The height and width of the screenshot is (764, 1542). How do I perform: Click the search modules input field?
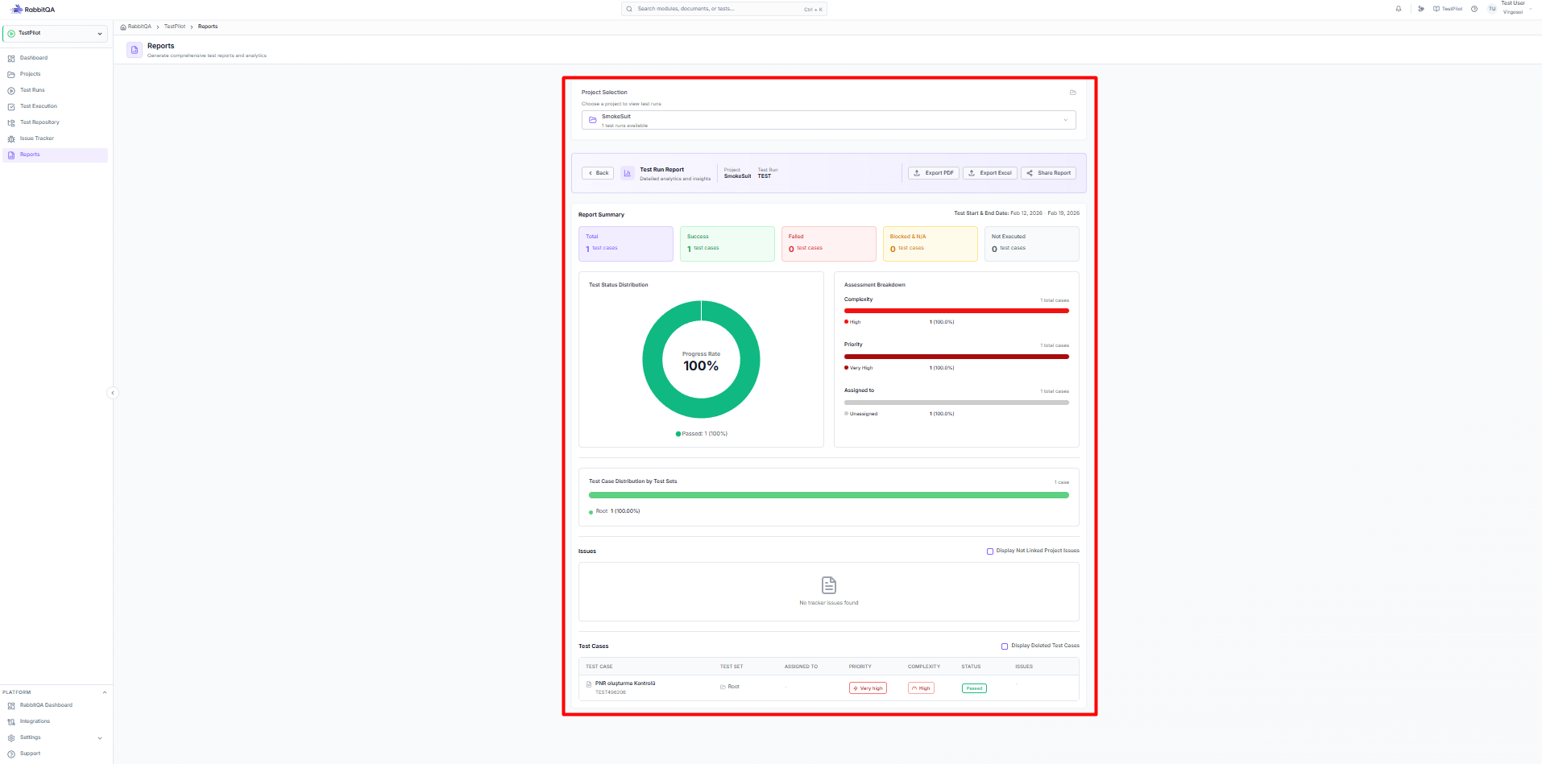coord(724,9)
